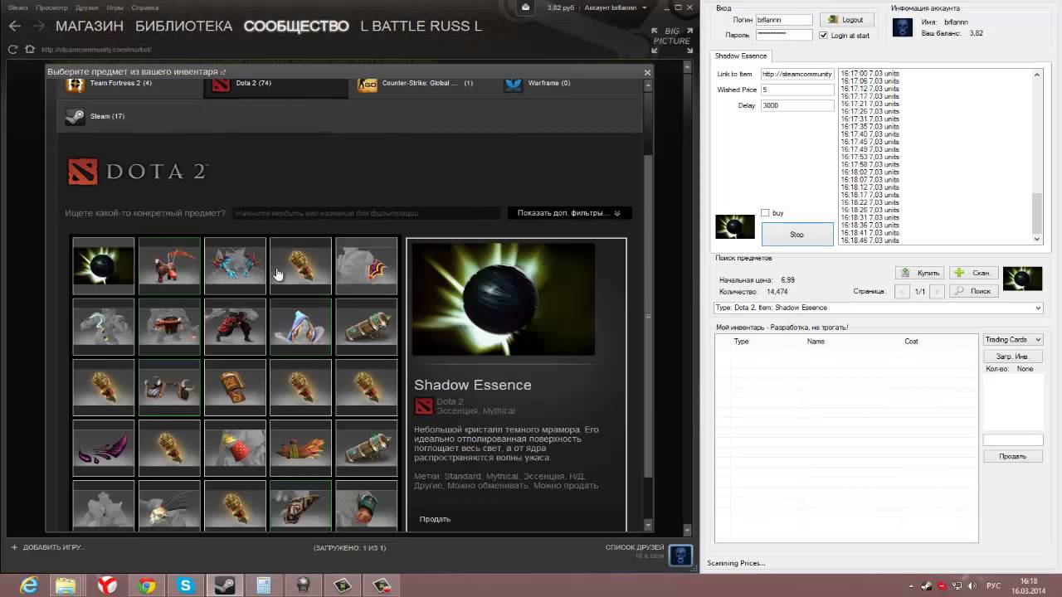Click the Steam forward arrow
This screenshot has height=597, width=1062.
tap(38, 27)
